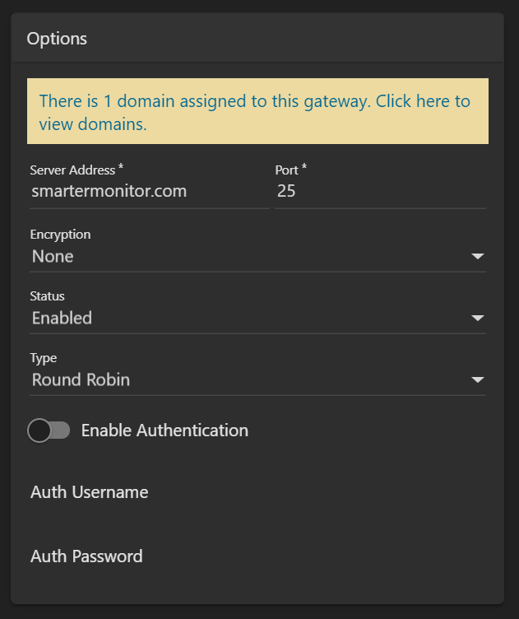Click the Port field containing 25
Viewport: 519px width, 619px height.
point(378,192)
